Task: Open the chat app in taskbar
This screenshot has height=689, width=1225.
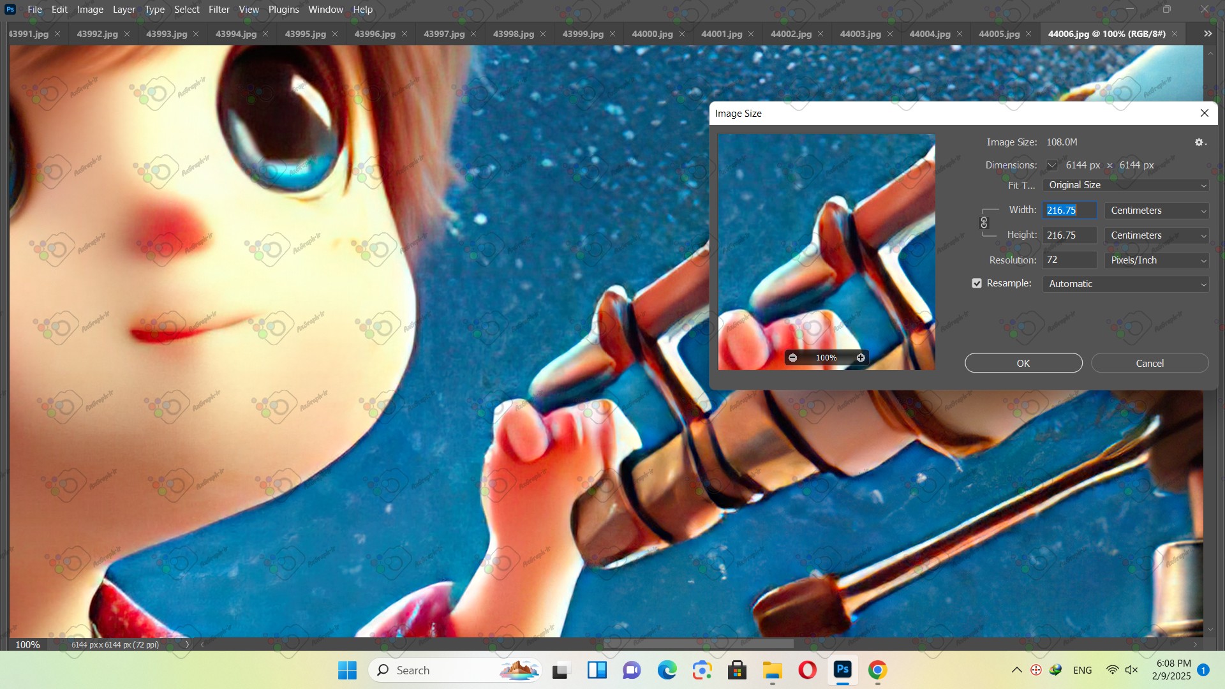Action: coord(632,670)
